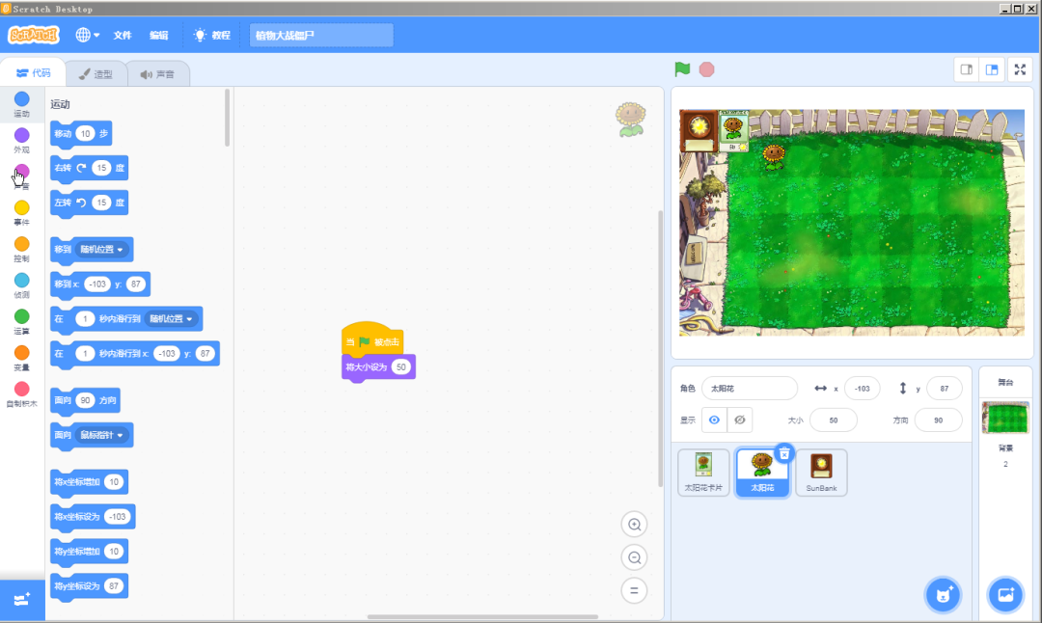This screenshot has height=623, width=1042.
Task: Select the 太阳花 sprite thumbnail
Action: (762, 473)
